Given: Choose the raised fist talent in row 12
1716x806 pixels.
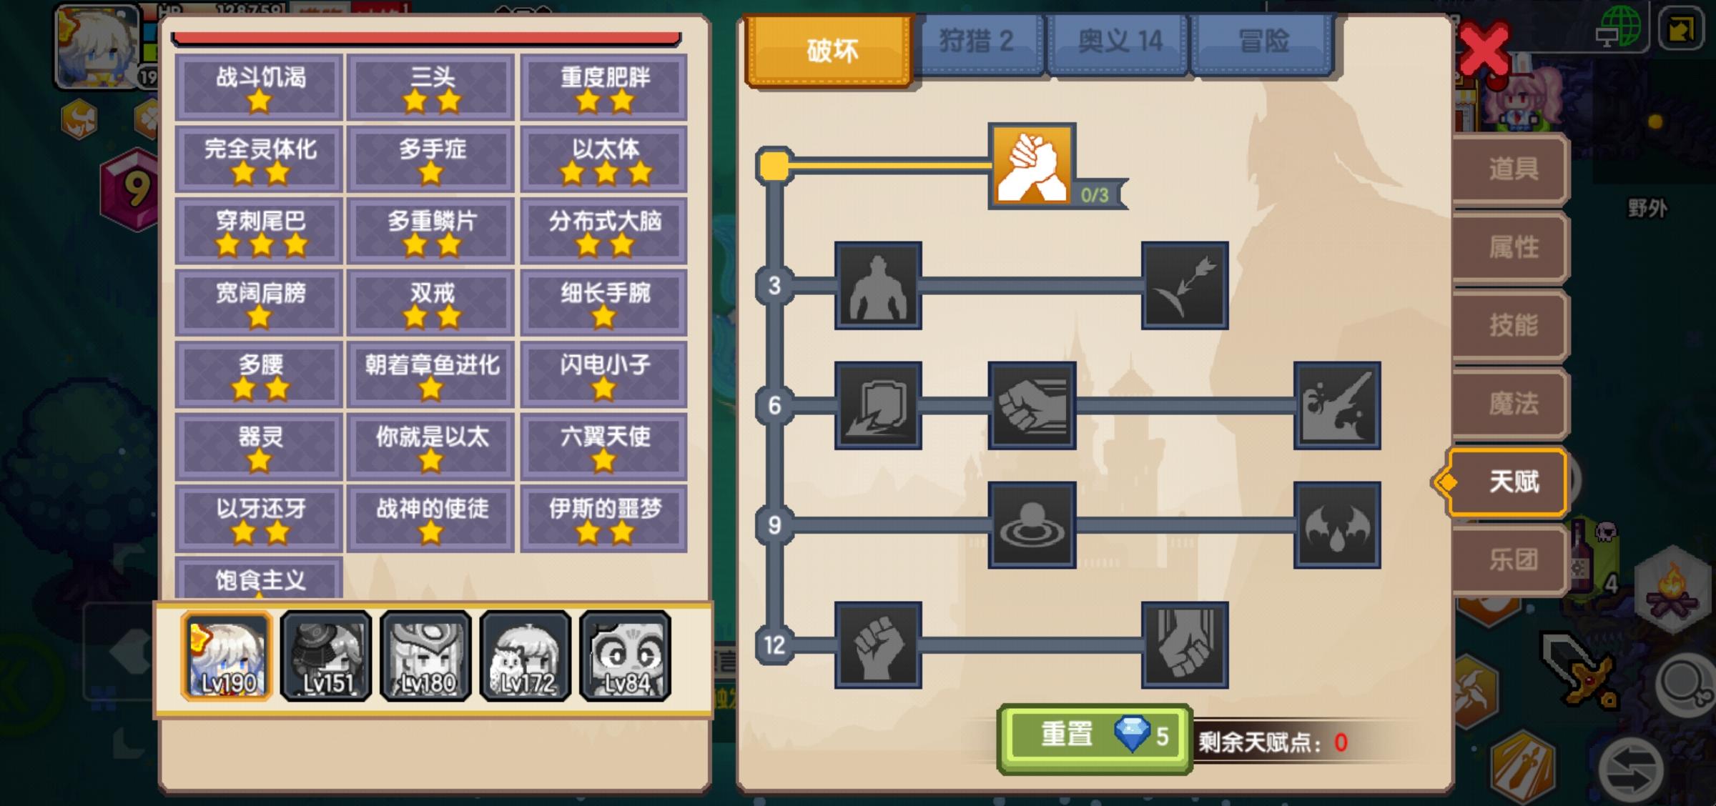Looking at the screenshot, I should 878,645.
